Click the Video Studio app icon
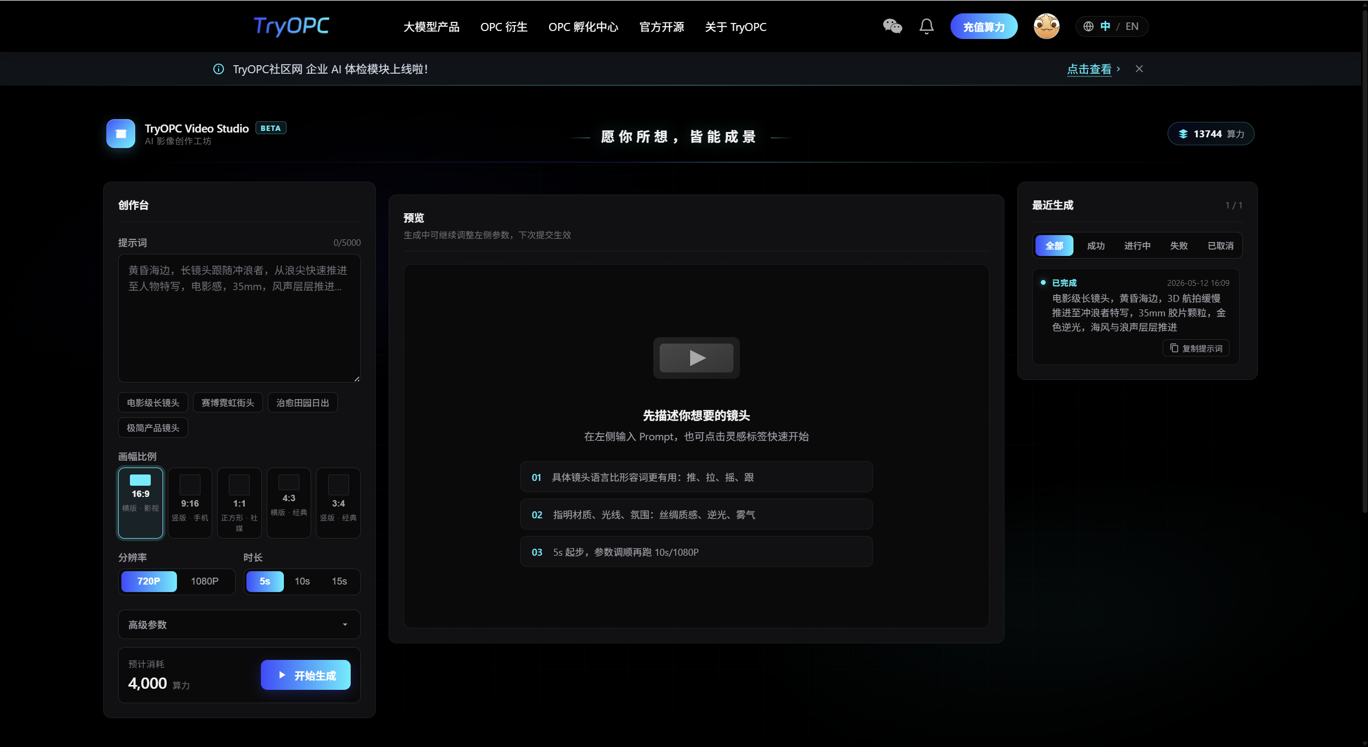The height and width of the screenshot is (747, 1368). (x=121, y=134)
